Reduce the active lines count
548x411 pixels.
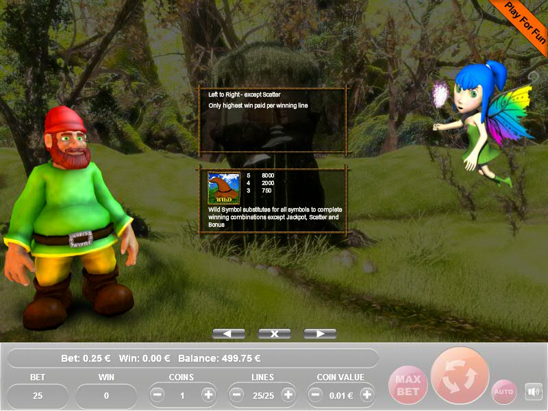(237, 395)
